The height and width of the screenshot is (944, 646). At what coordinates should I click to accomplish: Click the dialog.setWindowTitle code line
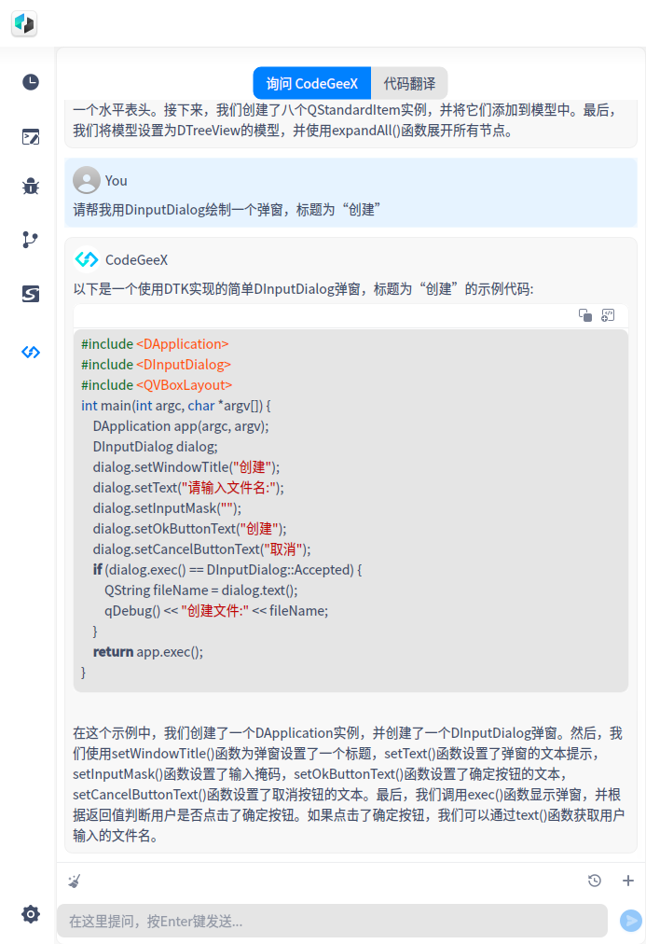pos(186,467)
